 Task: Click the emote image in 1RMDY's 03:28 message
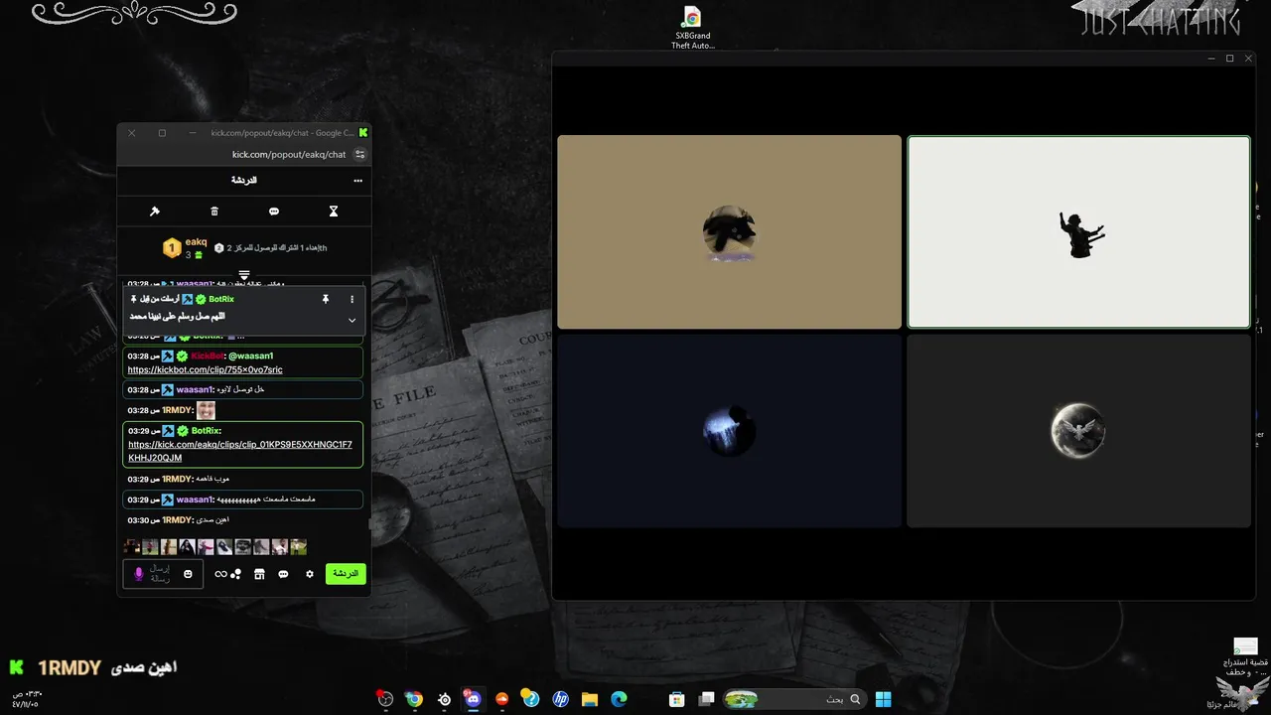point(206,410)
